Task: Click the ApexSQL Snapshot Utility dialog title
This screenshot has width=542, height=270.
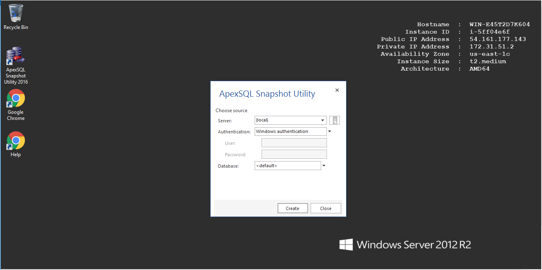Action: pyautogui.click(x=267, y=94)
